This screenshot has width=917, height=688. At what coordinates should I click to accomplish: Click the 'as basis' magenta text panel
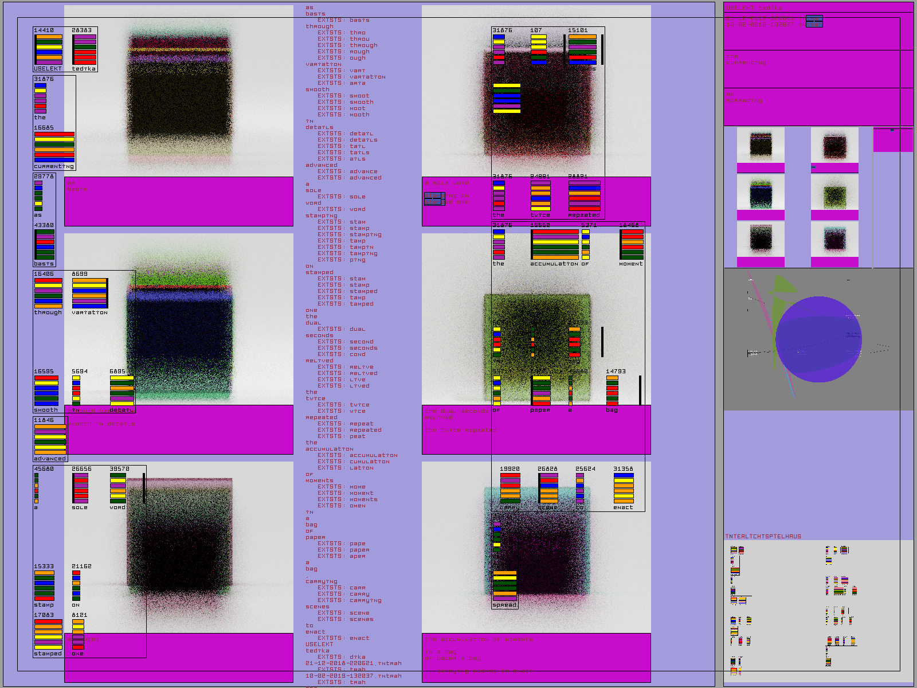coord(178,201)
